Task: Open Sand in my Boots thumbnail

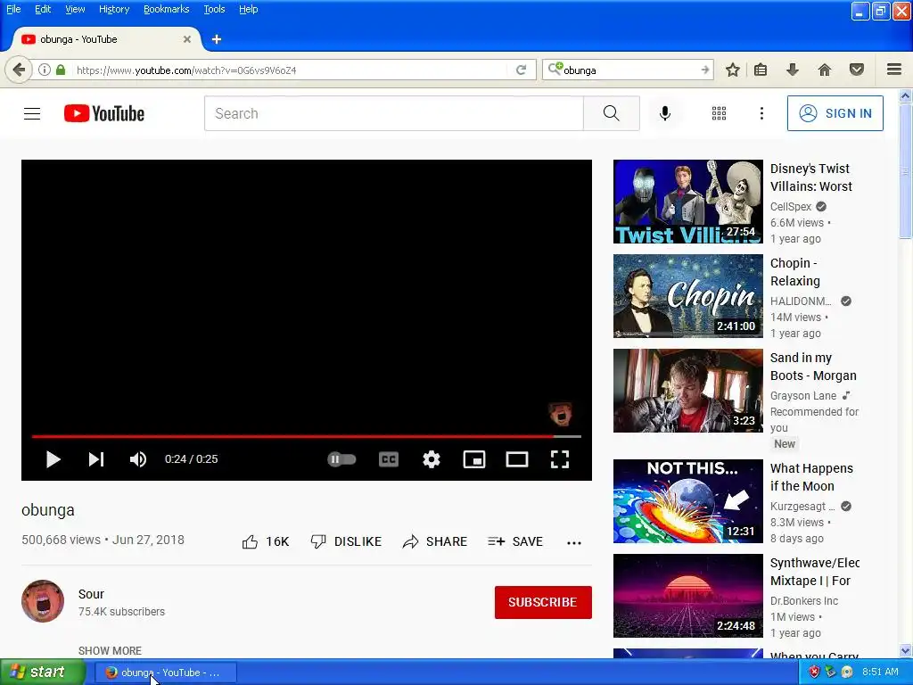Action: [687, 391]
